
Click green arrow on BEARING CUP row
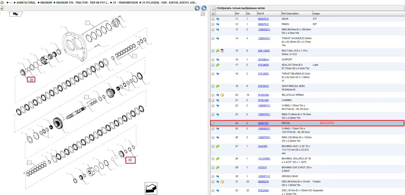coord(217,167)
